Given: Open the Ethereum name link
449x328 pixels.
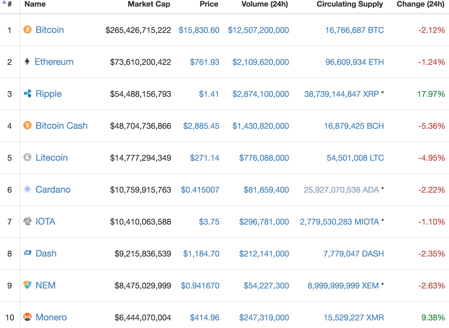Looking at the screenshot, I should pyautogui.click(x=54, y=62).
